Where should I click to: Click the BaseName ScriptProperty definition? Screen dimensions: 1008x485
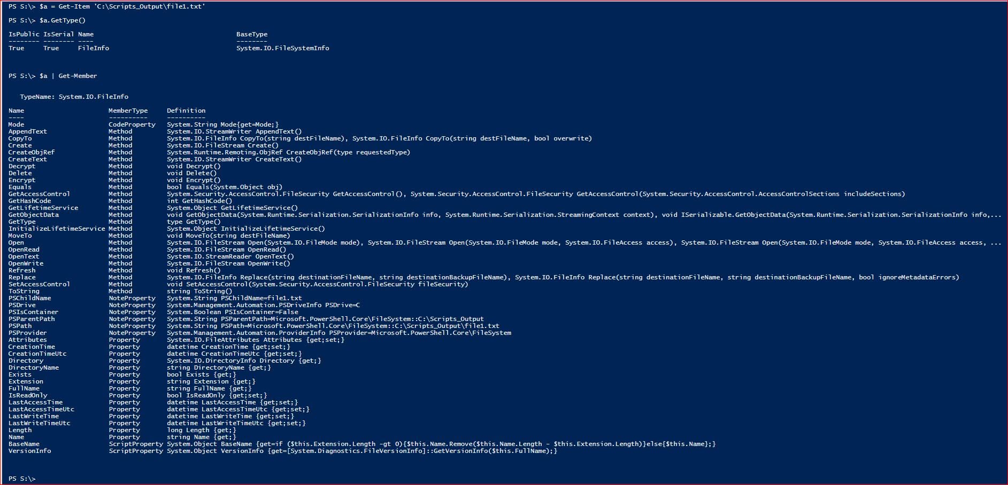click(441, 444)
